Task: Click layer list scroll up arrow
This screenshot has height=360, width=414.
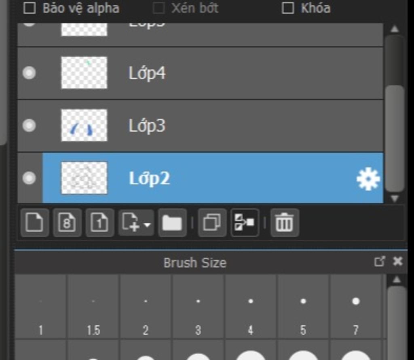Action: [395, 29]
